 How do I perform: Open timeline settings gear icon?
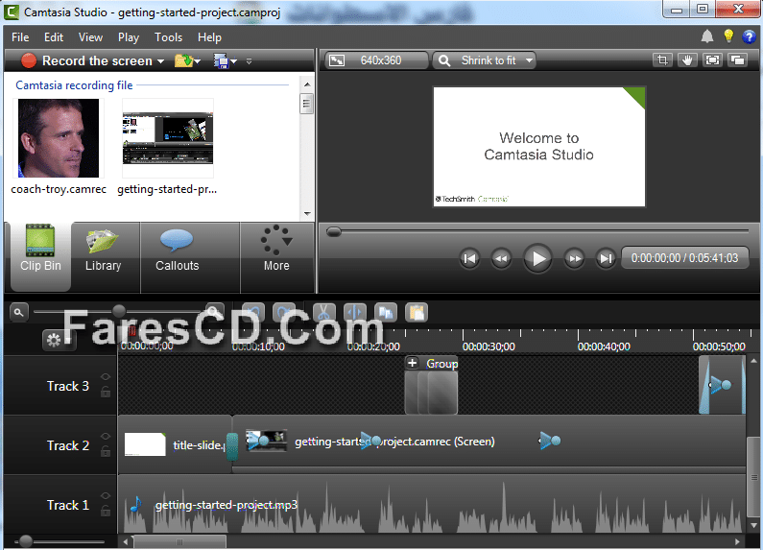(54, 340)
